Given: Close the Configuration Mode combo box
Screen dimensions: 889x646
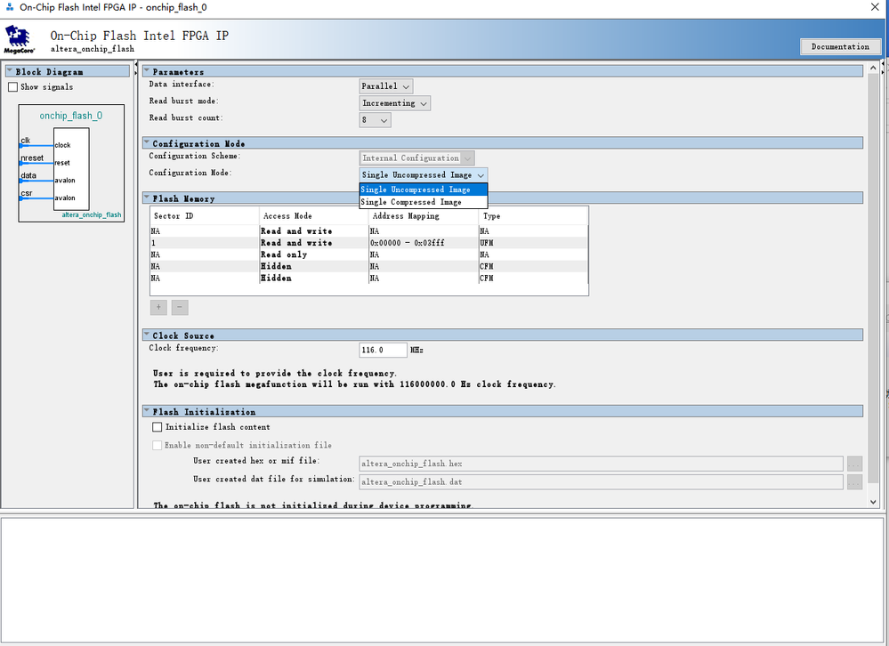Looking at the screenshot, I should pyautogui.click(x=424, y=175).
